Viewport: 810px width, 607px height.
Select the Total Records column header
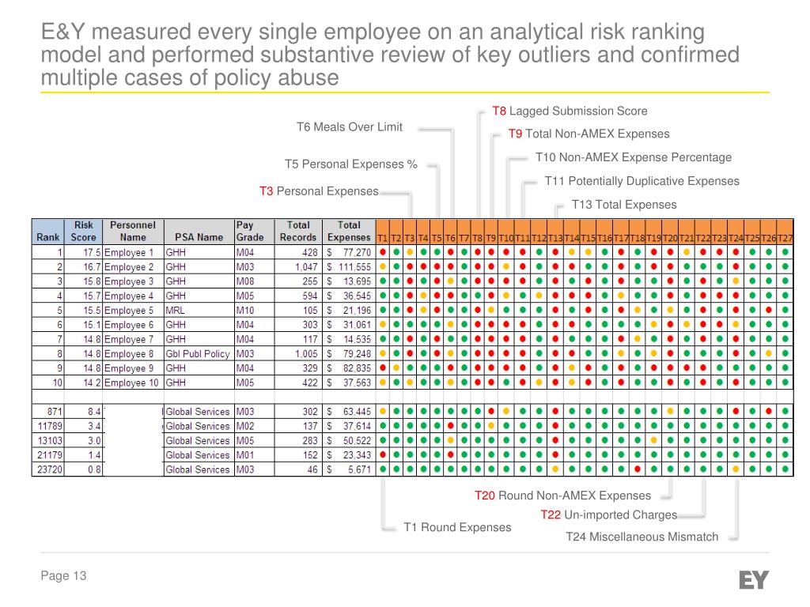point(298,232)
